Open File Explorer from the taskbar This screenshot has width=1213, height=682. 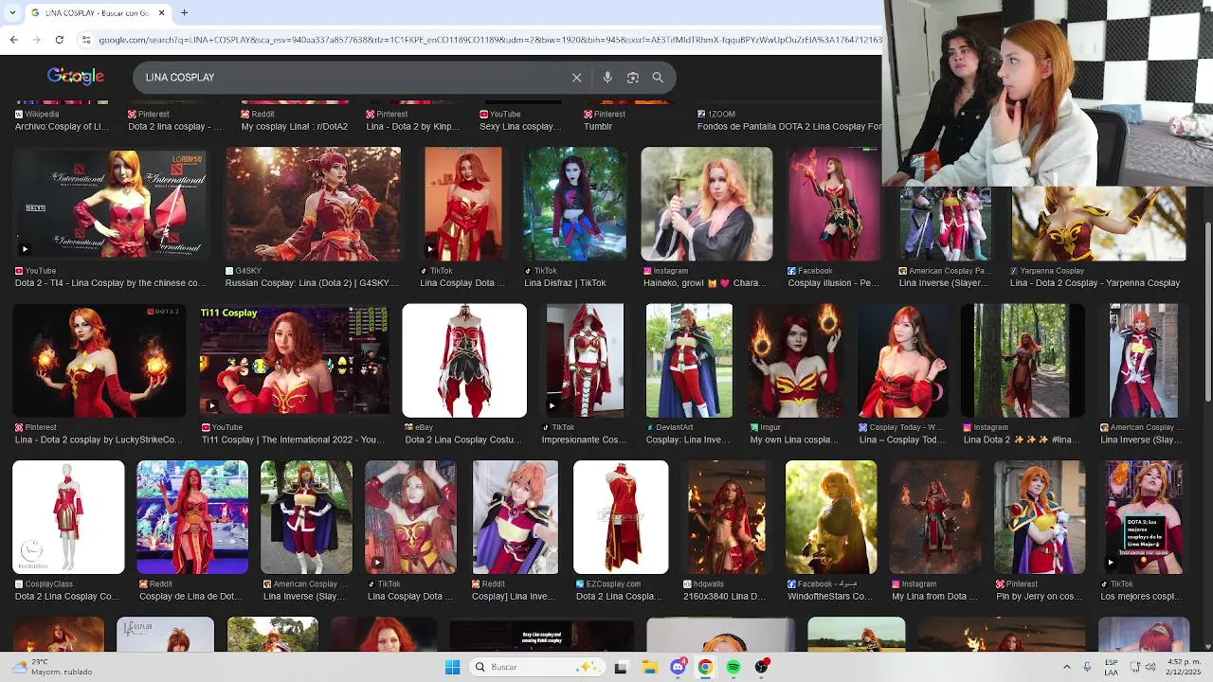pos(649,667)
